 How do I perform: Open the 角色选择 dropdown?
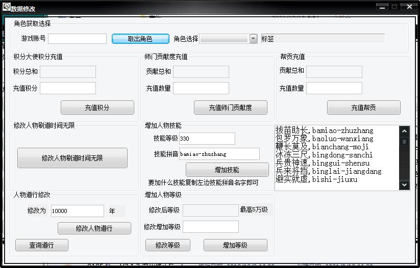253,39
